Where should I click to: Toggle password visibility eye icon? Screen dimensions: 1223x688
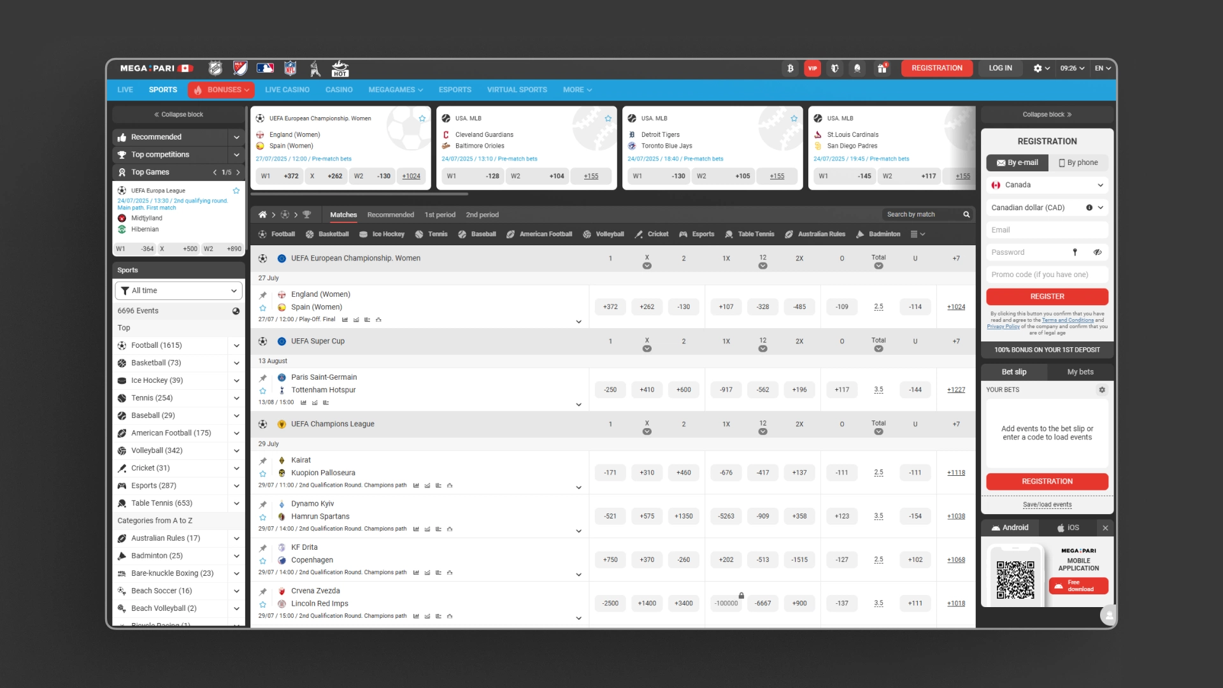[x=1098, y=252]
